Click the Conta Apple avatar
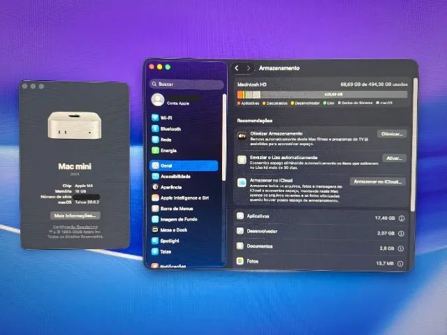 [158, 100]
